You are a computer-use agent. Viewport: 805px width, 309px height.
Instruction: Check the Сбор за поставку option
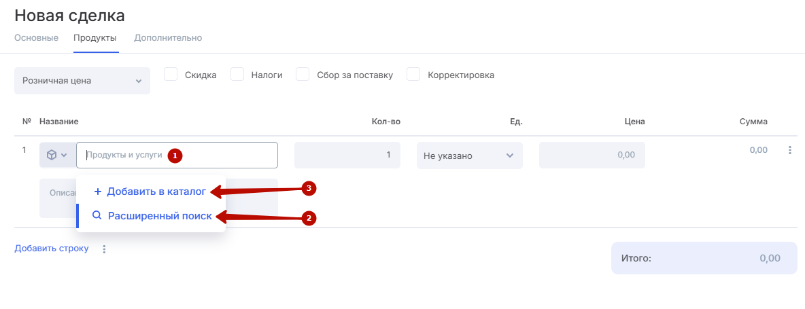[x=303, y=75]
